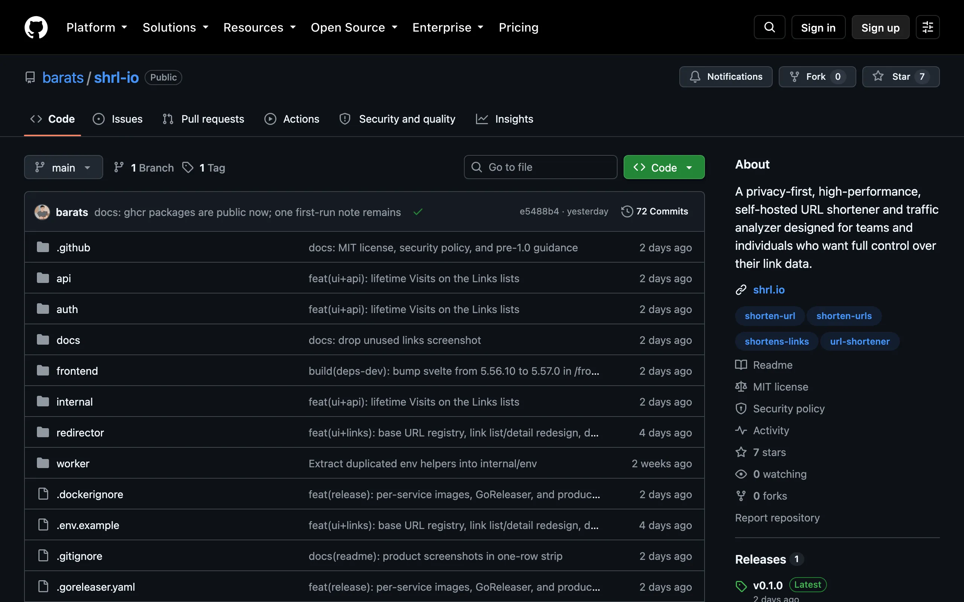This screenshot has width=964, height=602.
Task: Click the eye icon beside 0 watching
Action: click(x=741, y=474)
